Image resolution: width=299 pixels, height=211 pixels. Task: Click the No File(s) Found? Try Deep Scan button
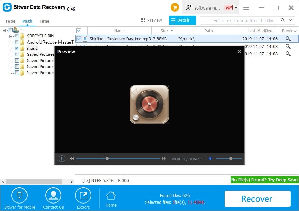pos(264,180)
